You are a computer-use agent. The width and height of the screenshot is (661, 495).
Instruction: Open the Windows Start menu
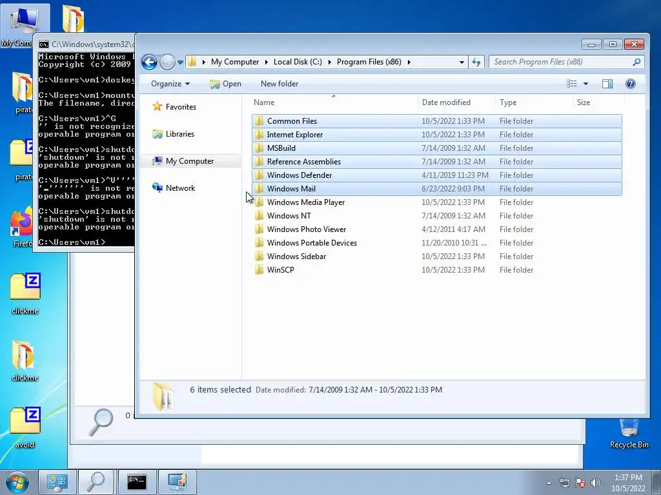coord(17,482)
